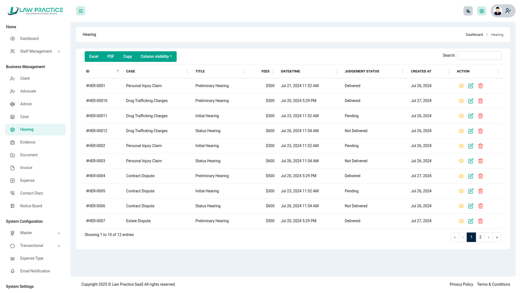View details of #HER-0003 via eye icon
This screenshot has width=521, height=293.
[461, 161]
